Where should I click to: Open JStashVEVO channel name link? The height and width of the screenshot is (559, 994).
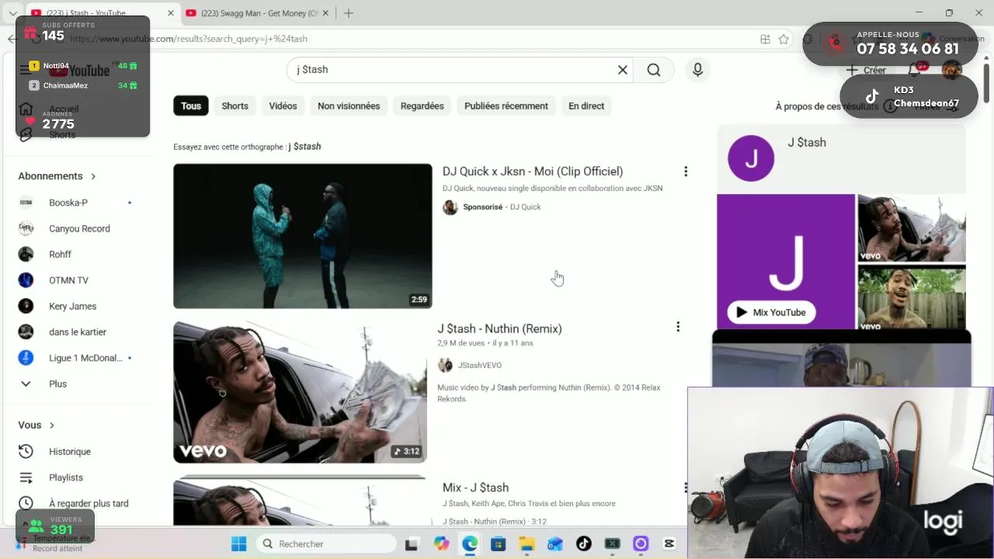click(480, 365)
